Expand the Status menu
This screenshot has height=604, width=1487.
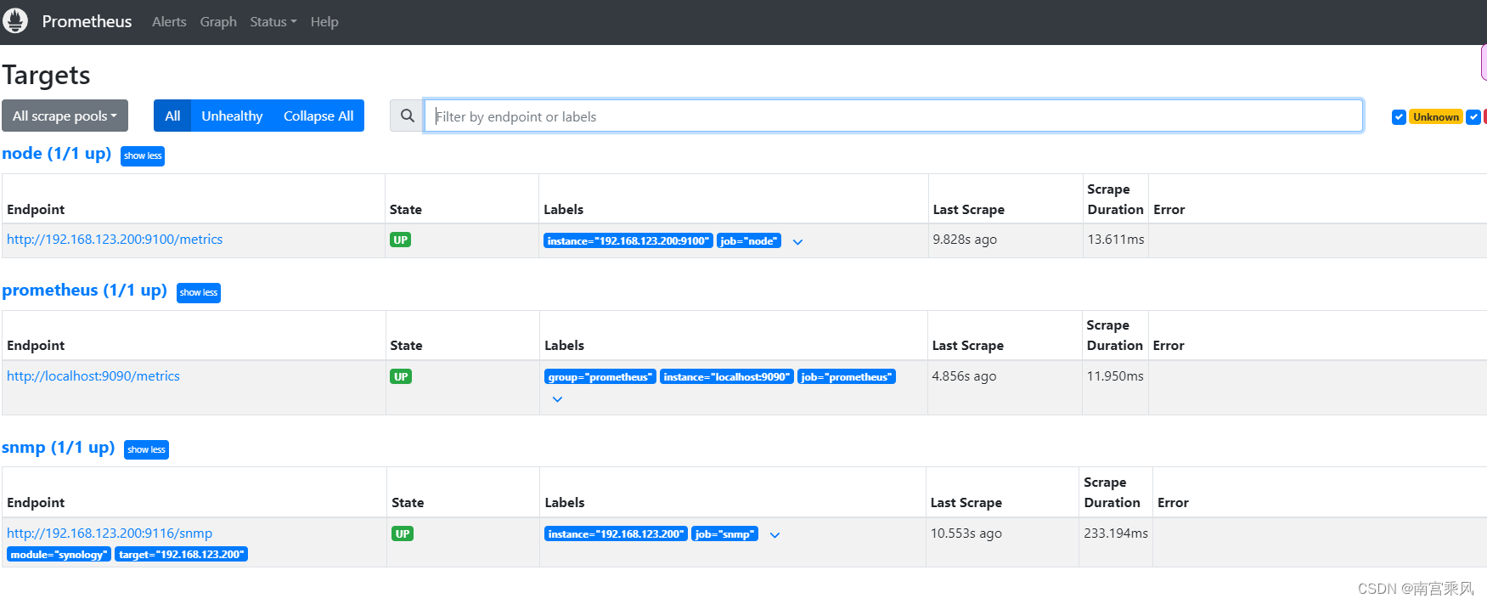(x=273, y=22)
